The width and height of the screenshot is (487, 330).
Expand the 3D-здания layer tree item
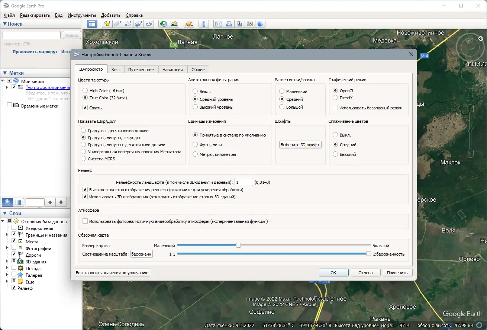click(7, 262)
